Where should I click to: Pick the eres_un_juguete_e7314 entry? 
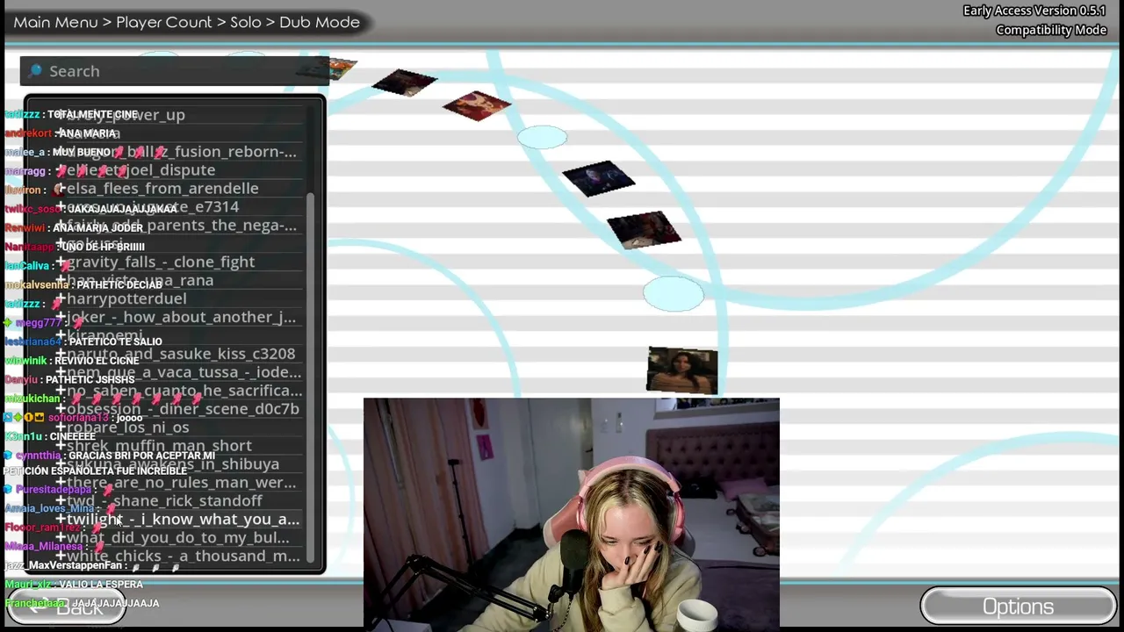[x=178, y=207]
